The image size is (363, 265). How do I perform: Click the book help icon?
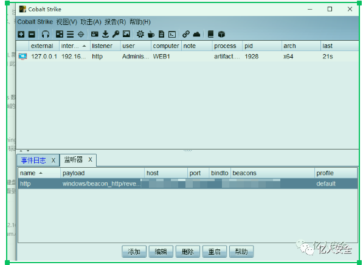[x=210, y=34]
